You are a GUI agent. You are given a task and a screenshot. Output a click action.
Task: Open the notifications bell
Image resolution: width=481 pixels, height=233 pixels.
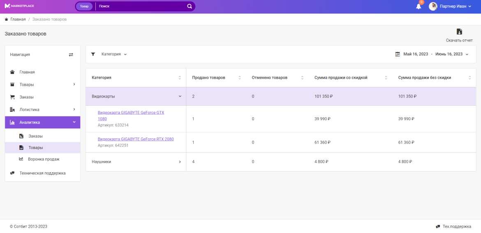click(419, 7)
